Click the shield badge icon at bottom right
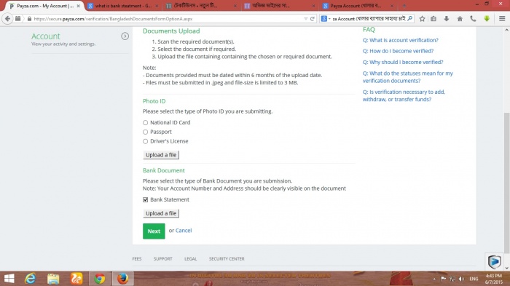Screen dimensions: 510x286 [495, 262]
